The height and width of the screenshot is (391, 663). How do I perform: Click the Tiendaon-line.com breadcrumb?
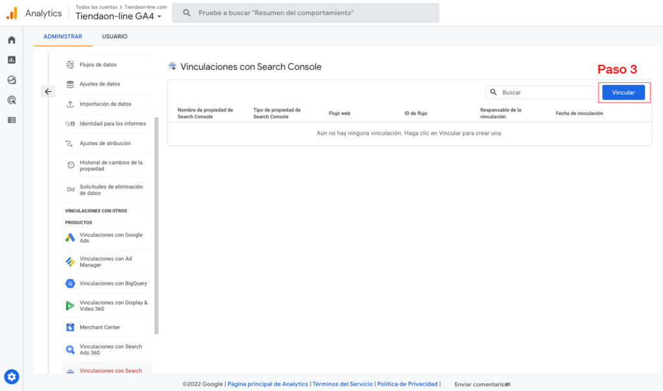pyautogui.click(x=146, y=6)
